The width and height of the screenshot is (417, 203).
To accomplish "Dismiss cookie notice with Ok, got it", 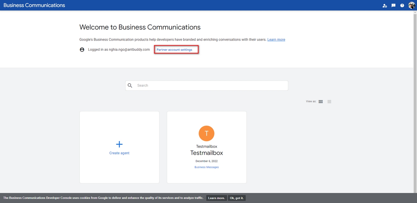I will click(237, 198).
